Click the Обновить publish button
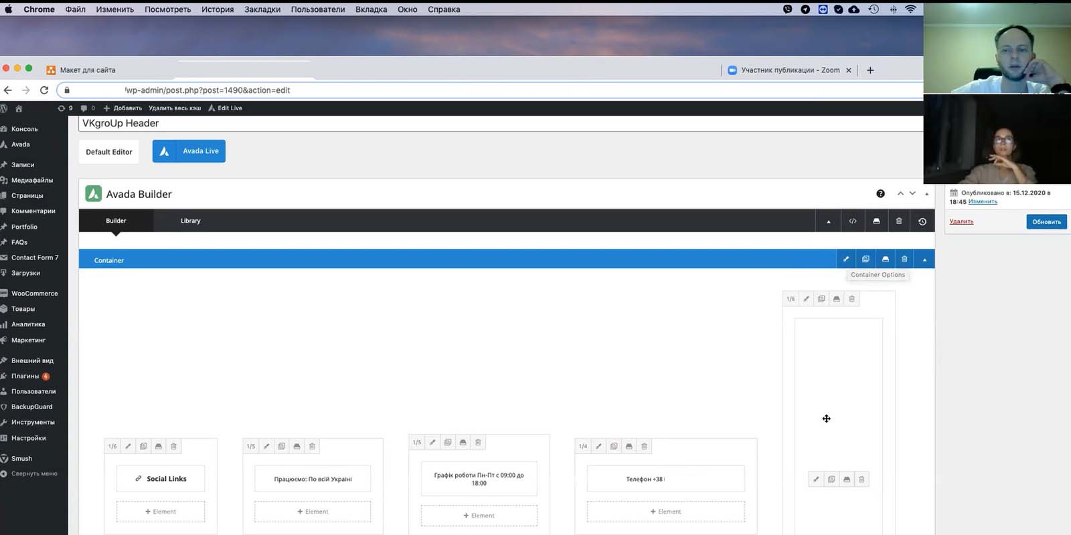 (x=1046, y=221)
